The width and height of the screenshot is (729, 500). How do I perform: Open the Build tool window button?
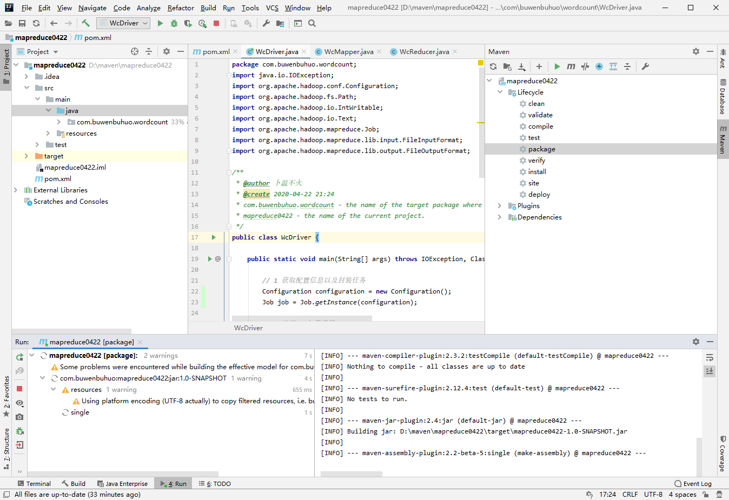74,484
